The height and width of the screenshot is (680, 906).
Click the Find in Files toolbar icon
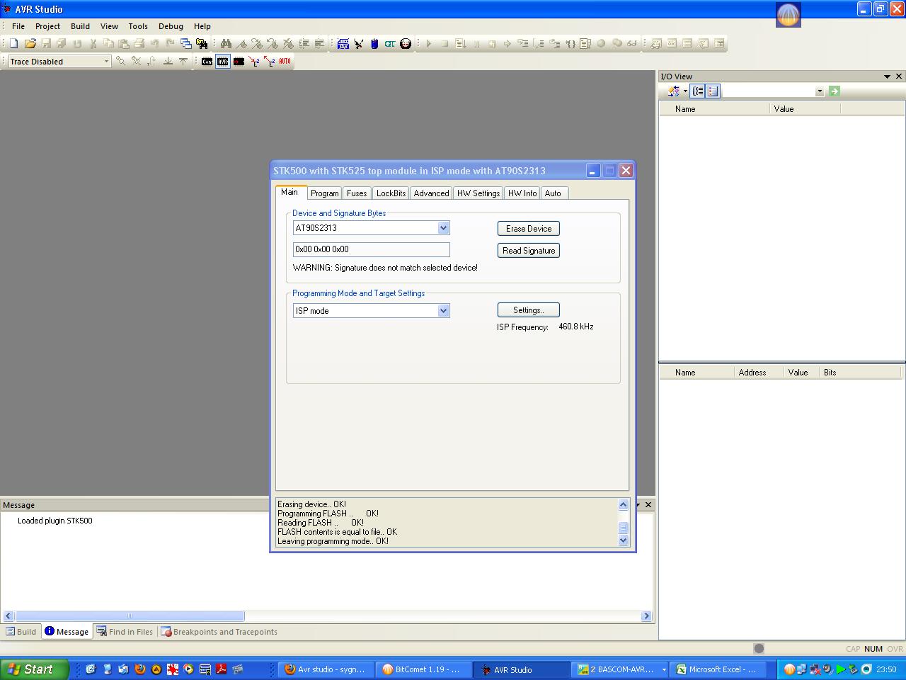(x=202, y=43)
